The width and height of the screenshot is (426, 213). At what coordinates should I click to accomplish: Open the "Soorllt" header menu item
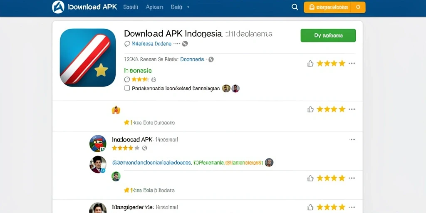(131, 7)
